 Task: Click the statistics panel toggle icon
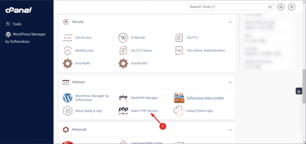299,91
